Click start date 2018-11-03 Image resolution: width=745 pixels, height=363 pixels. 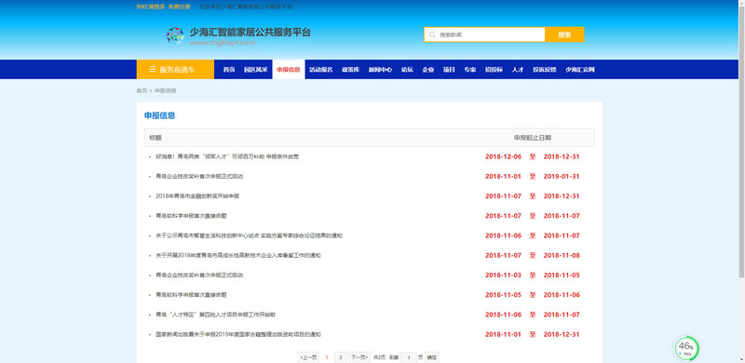pyautogui.click(x=503, y=276)
